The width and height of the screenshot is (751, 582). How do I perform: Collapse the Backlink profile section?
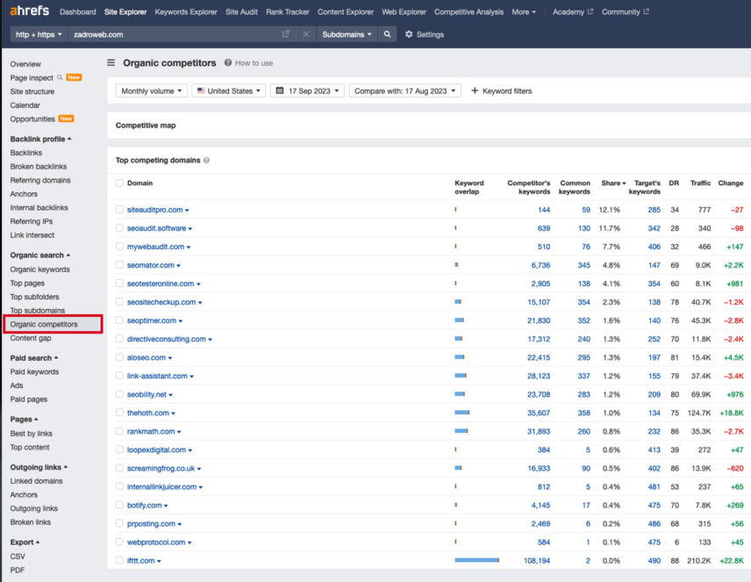pyautogui.click(x=40, y=139)
